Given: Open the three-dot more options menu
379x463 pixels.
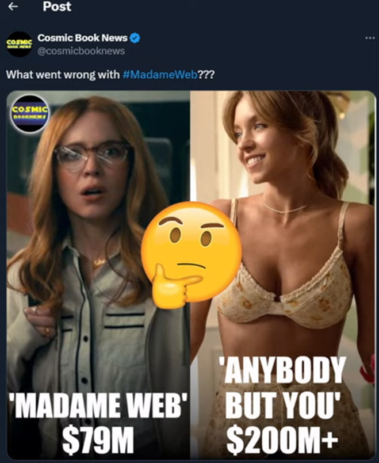Looking at the screenshot, I should 370,38.
